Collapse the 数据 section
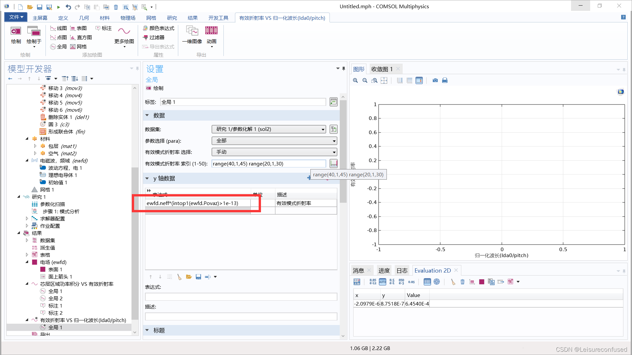 tap(147, 115)
